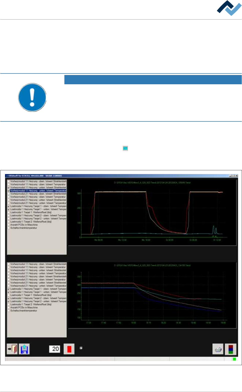The height and width of the screenshot is (392, 242).
Task: Upper list: check Vorheizmodul 21 unten Istwert Strahlerstell
Action: point(9,200)
